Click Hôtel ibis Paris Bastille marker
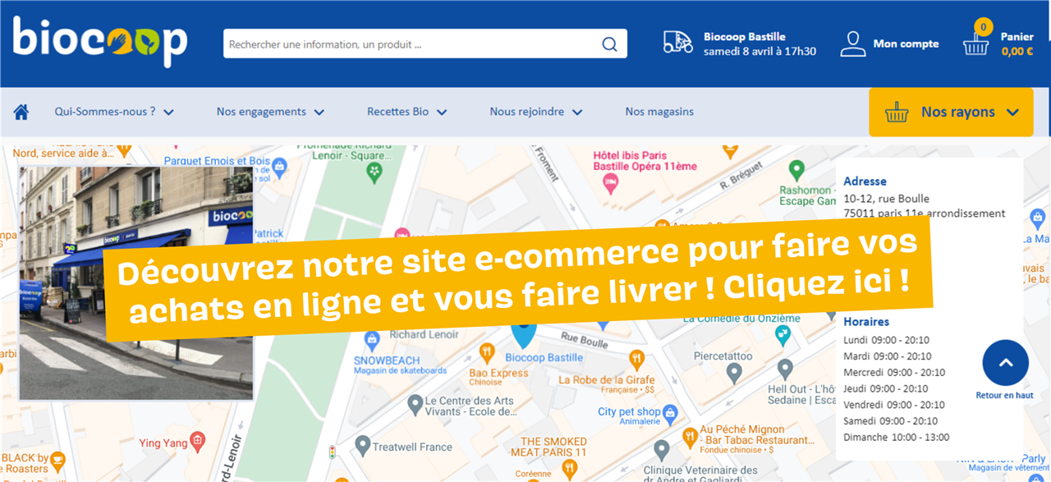This screenshot has height=482, width=1051. [609, 184]
